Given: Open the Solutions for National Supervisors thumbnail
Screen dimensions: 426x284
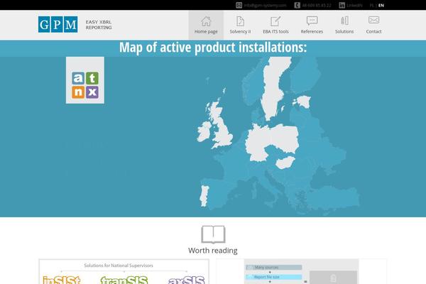Looking at the screenshot, I should (x=124, y=273).
